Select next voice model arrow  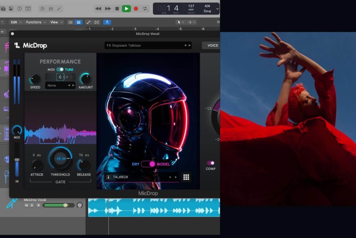[x=176, y=177]
